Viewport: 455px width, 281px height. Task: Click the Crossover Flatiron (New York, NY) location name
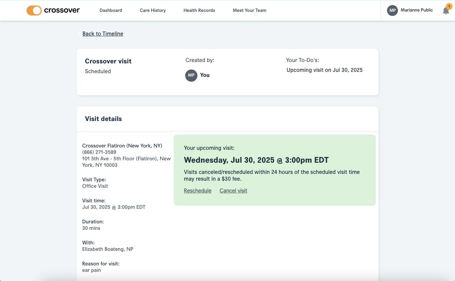point(122,146)
